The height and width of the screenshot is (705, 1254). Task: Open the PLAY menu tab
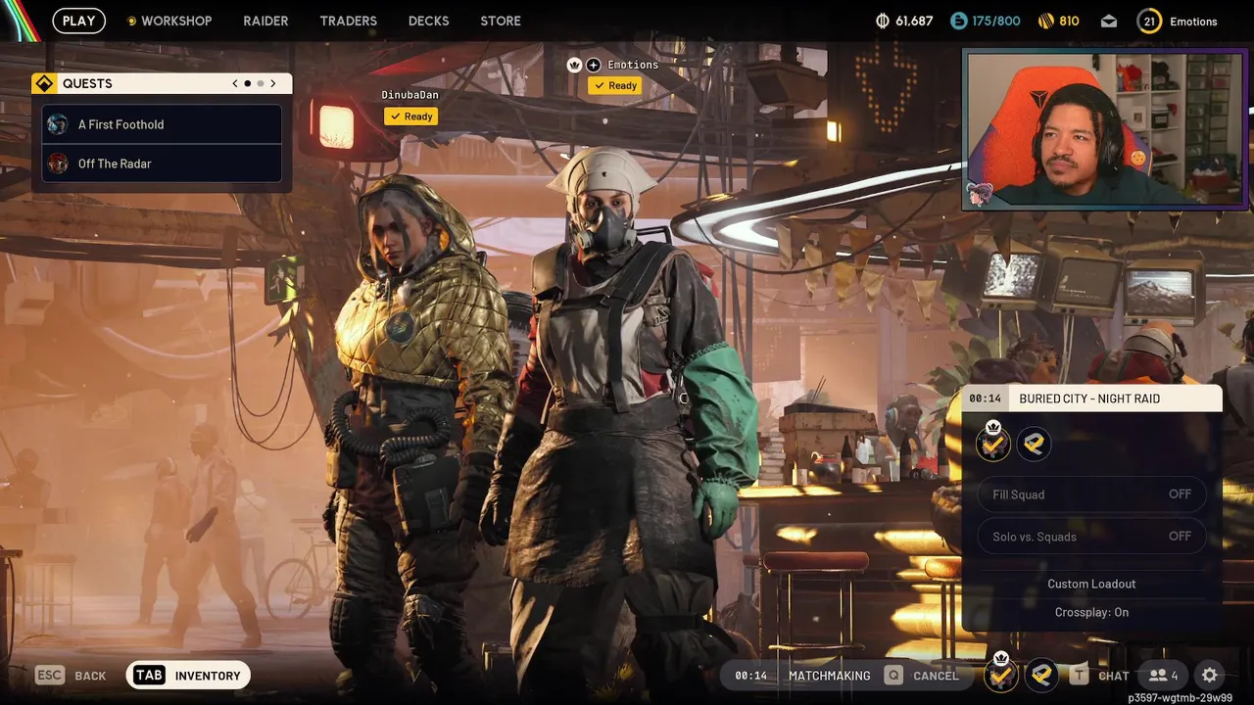(x=78, y=21)
